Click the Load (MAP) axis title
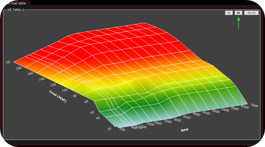This screenshot has height=147, width=265. pos(58,96)
